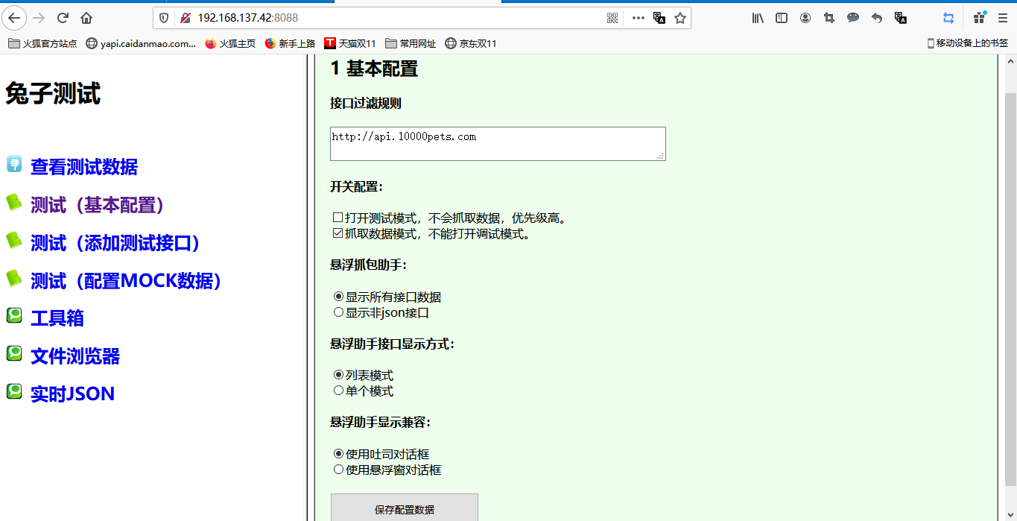Open the 火狐官方站点 bookmark folder
This screenshot has height=521, width=1017.
42,43
